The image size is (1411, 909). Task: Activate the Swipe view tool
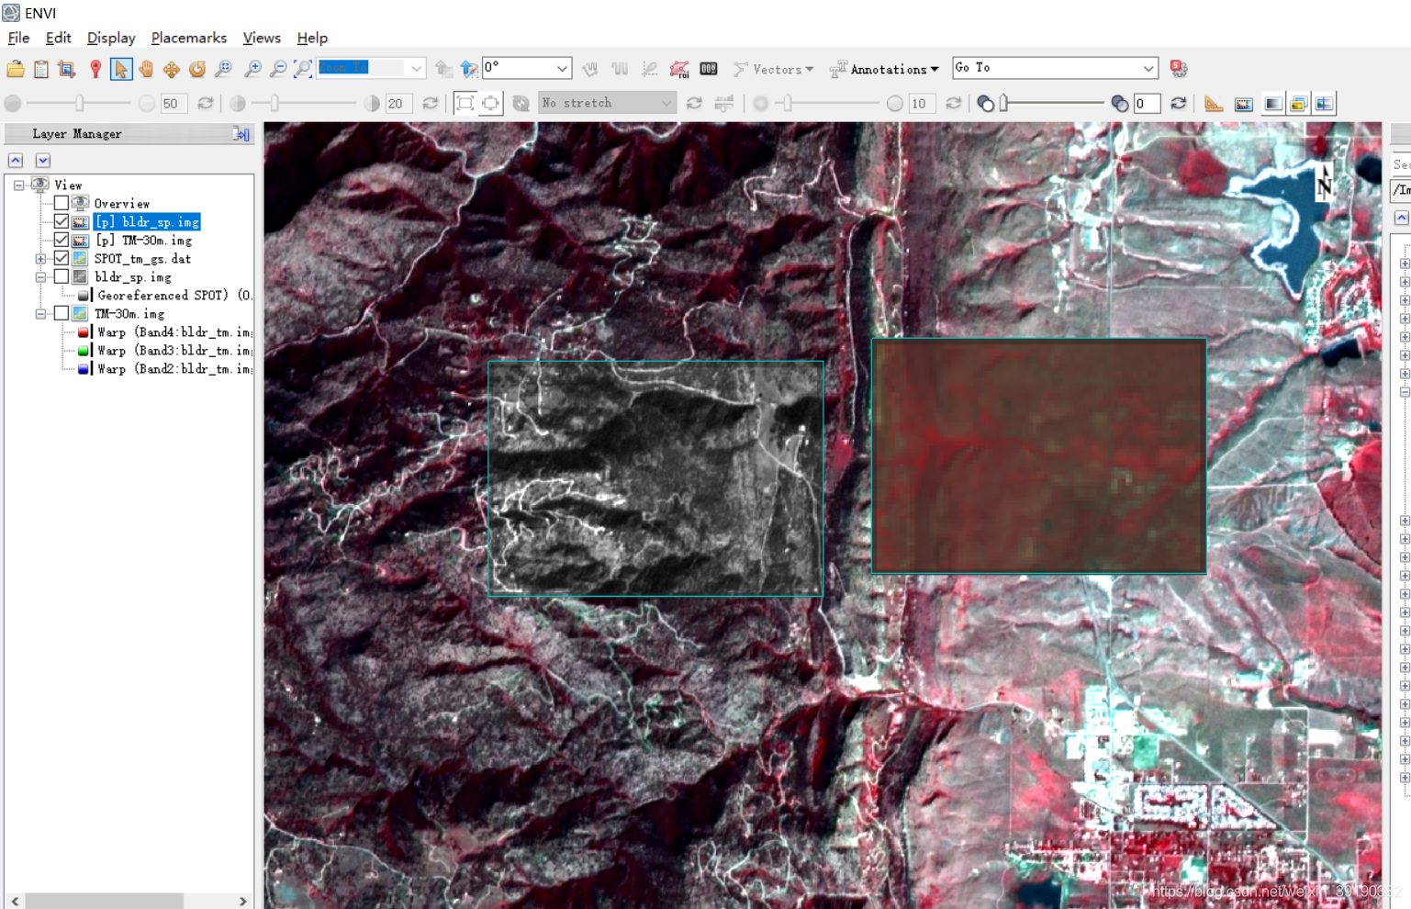(x=1324, y=104)
